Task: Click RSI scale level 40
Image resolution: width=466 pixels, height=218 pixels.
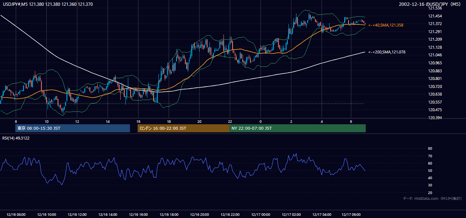Action: pyautogui.click(x=430, y=178)
